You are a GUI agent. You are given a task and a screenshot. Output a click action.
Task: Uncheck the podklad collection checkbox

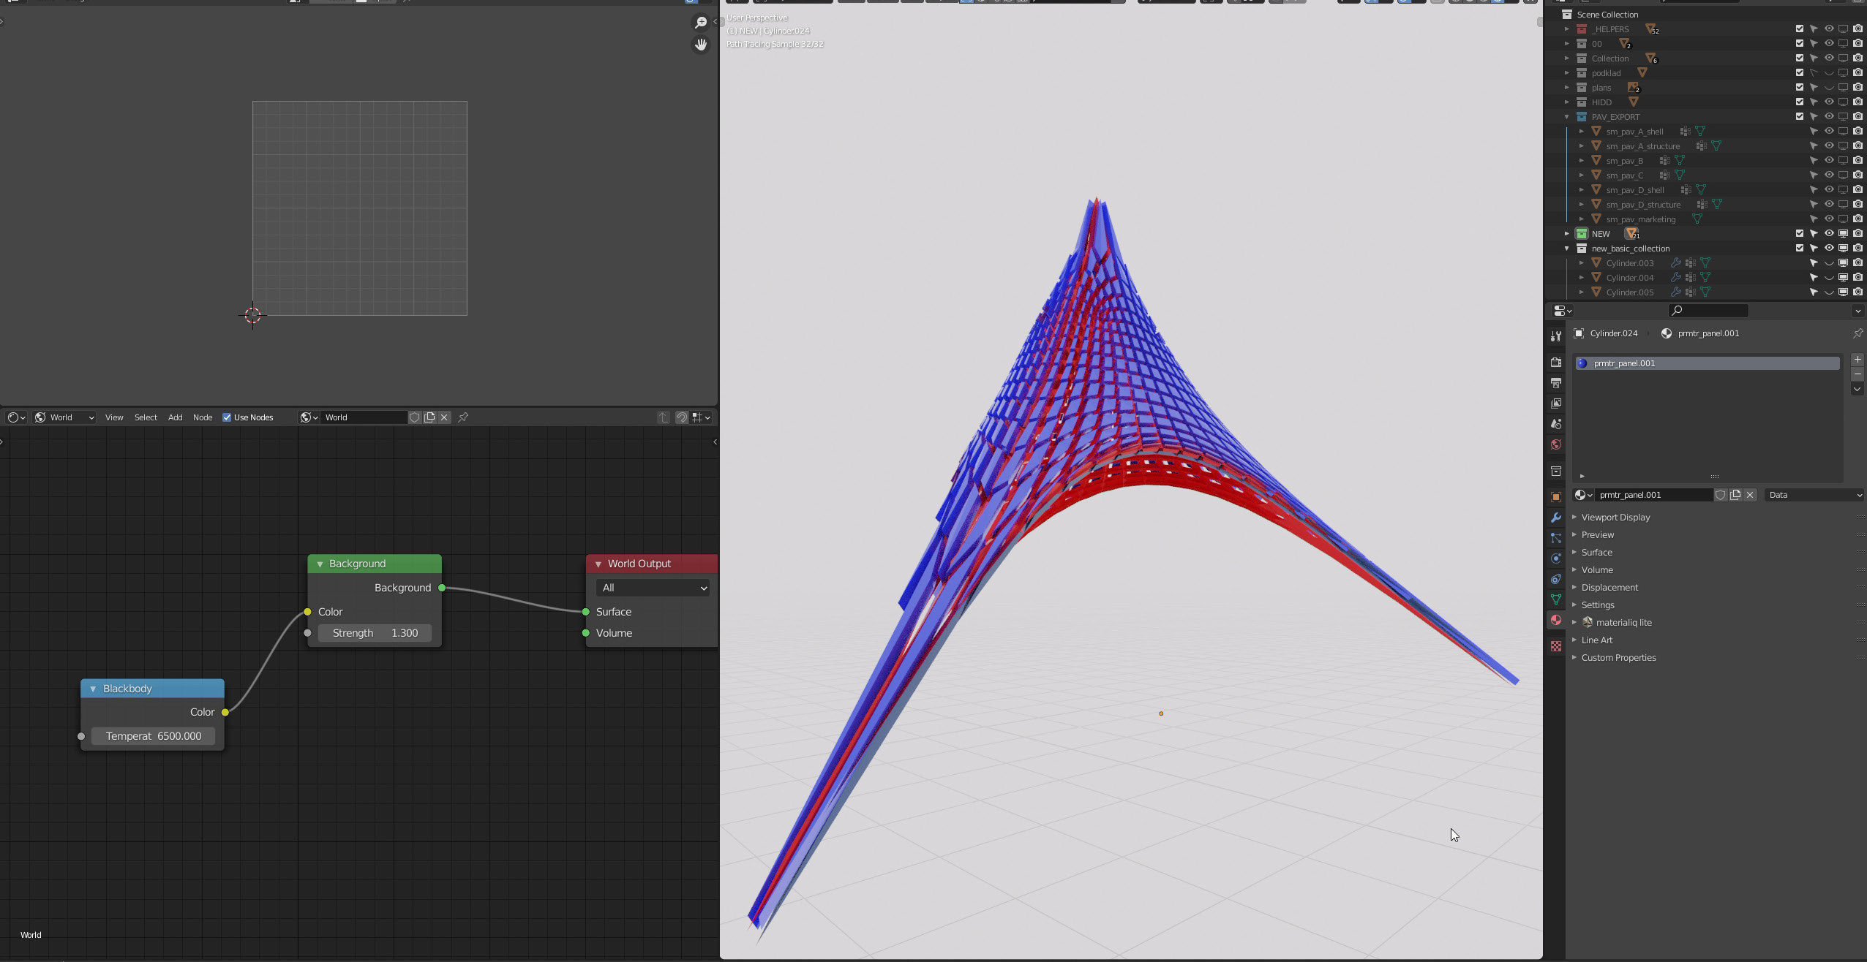pyautogui.click(x=1800, y=73)
